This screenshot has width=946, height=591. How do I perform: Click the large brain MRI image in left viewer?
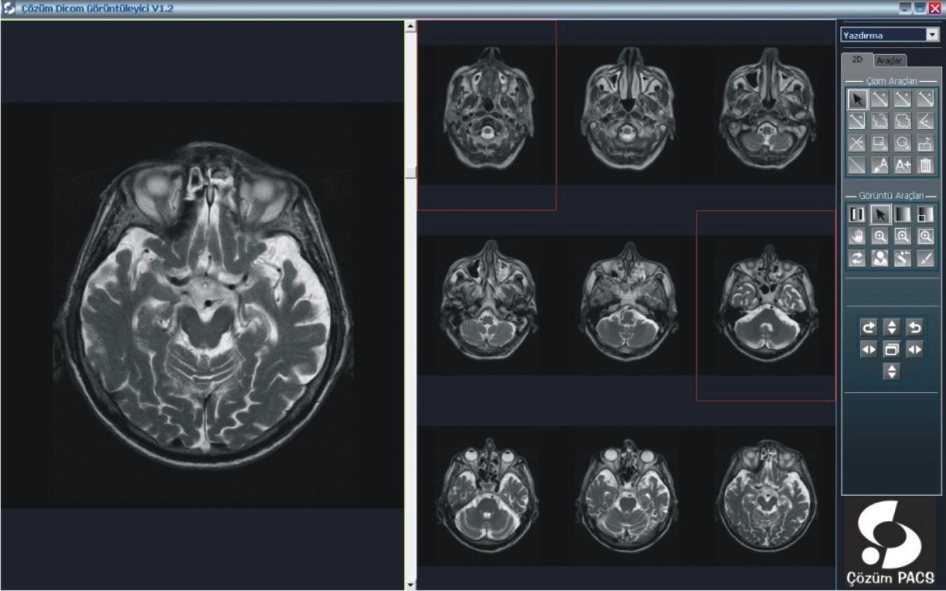click(202, 305)
